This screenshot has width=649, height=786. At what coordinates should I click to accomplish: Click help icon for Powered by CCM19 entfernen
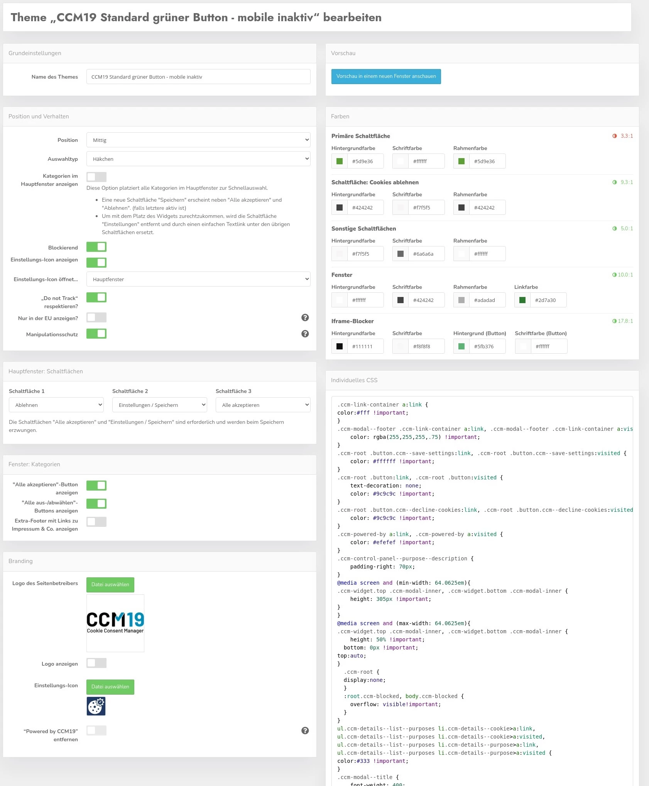tap(305, 730)
